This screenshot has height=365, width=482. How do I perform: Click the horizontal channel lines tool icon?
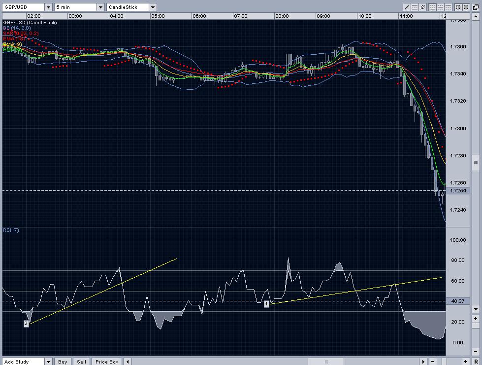click(x=415, y=7)
